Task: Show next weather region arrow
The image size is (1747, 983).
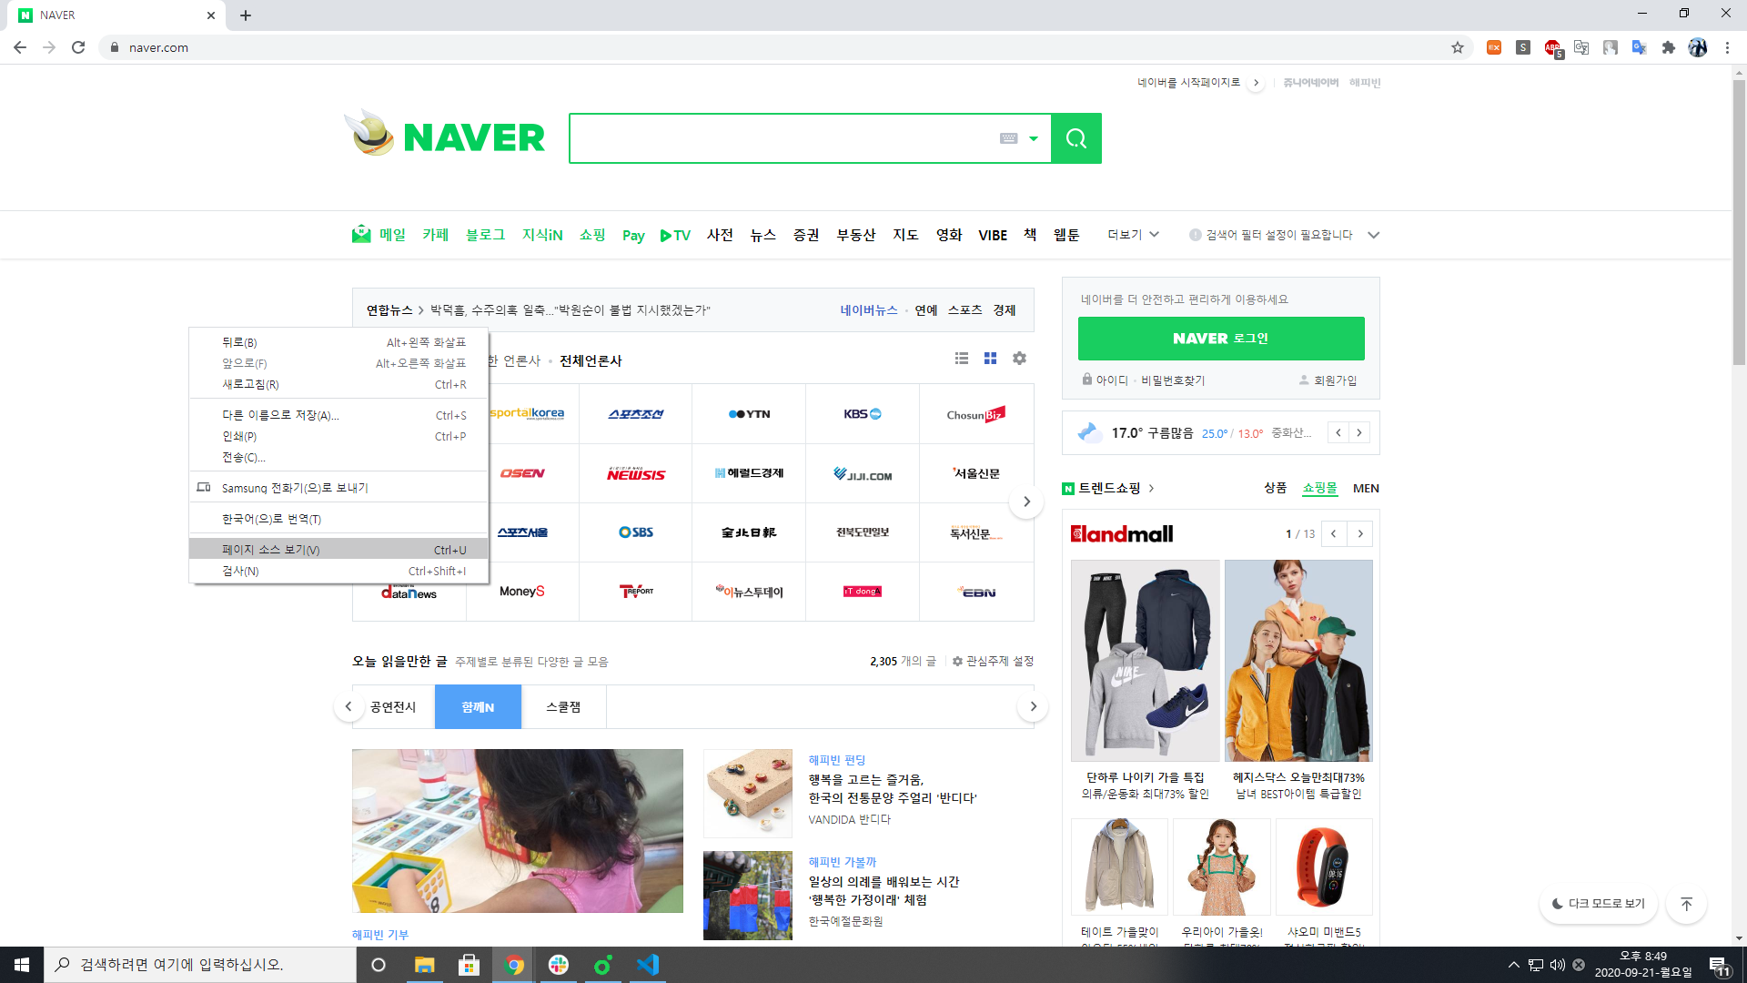Action: click(x=1359, y=432)
